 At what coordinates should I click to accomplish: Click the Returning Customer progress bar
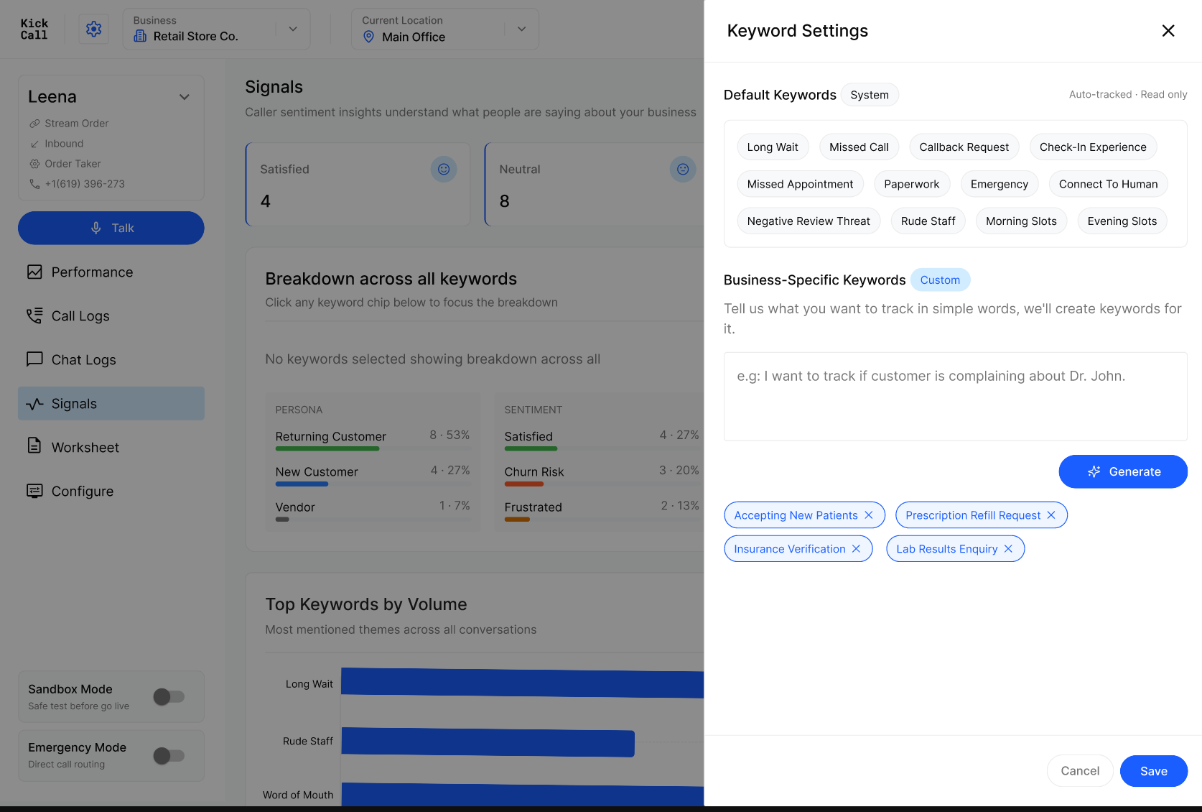tap(373, 449)
